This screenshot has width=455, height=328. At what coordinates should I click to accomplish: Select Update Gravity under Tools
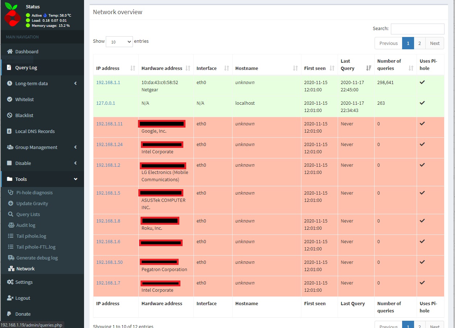click(32, 203)
